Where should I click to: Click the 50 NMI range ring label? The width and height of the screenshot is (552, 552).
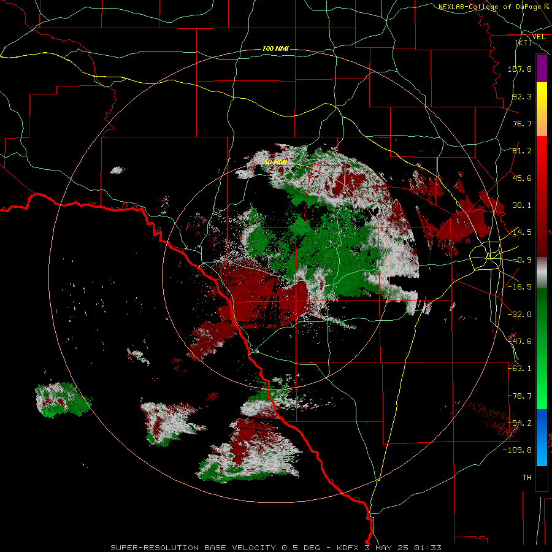pos(275,163)
